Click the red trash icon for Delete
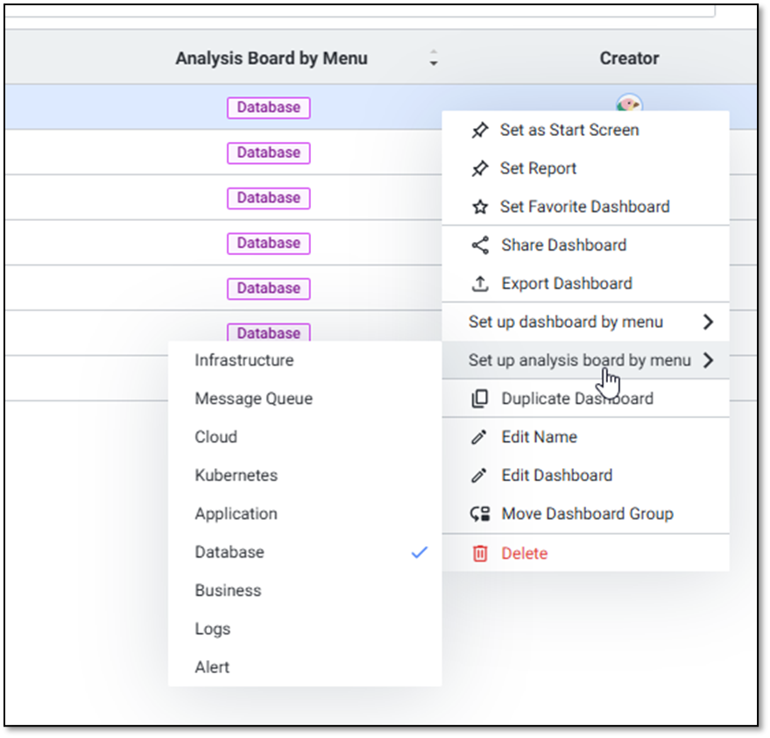 tap(480, 553)
